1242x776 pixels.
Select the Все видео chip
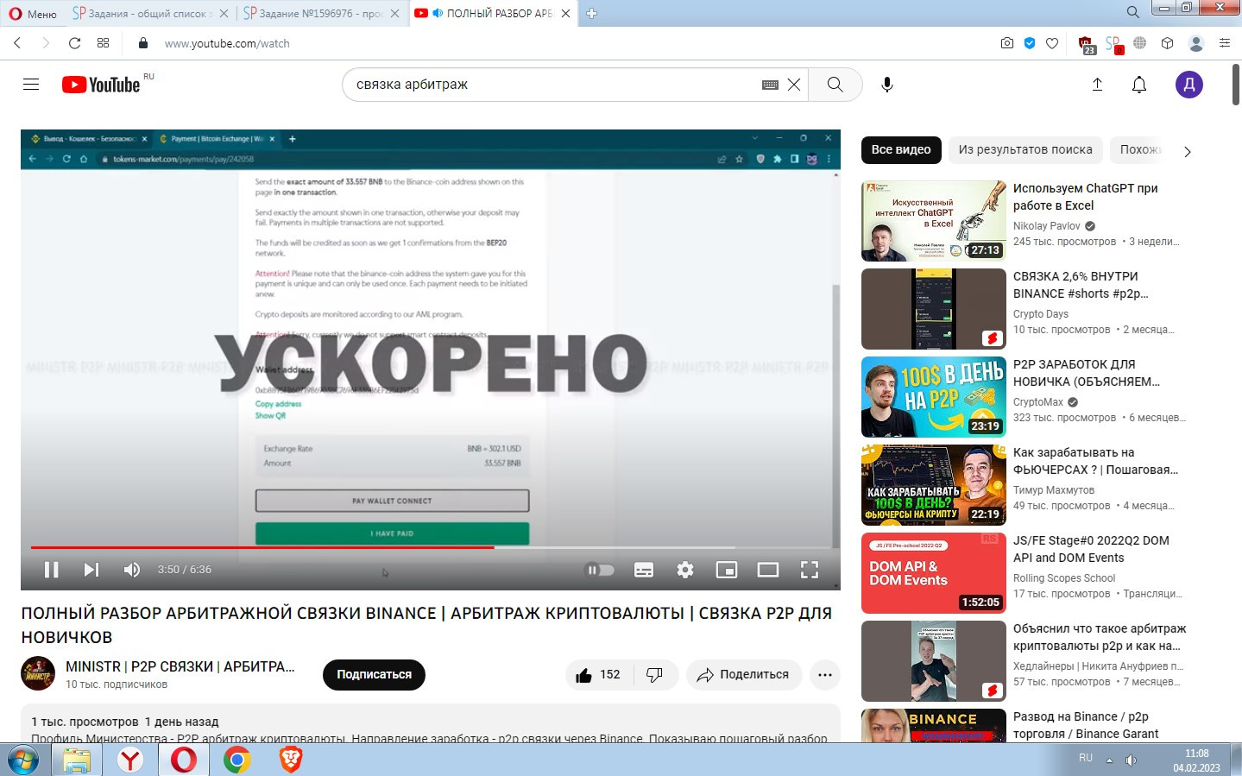(x=901, y=149)
